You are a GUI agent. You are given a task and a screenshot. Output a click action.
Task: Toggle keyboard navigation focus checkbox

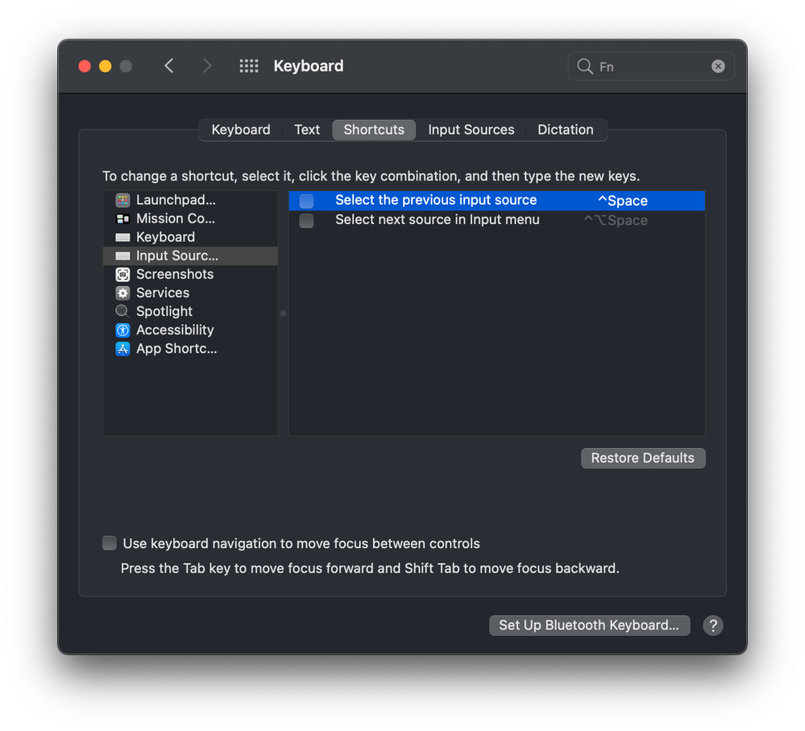coord(110,543)
